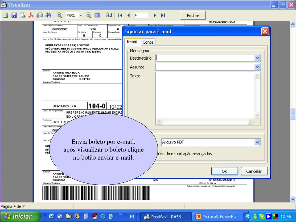Viewport: 296px width, 222px height.
Task: Switch to Microsoft PowerPoint in taskbar
Action: point(217,217)
